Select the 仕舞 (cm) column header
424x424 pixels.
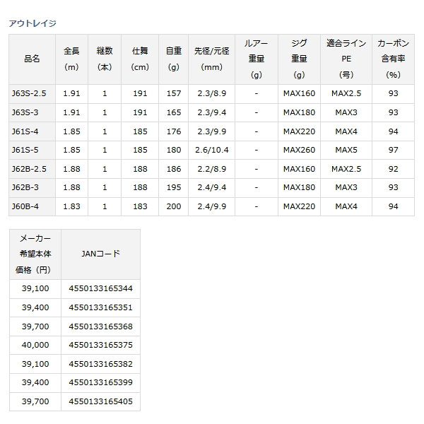click(x=140, y=59)
